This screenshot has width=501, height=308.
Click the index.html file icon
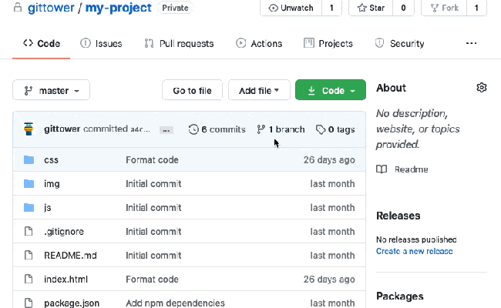[x=29, y=279]
